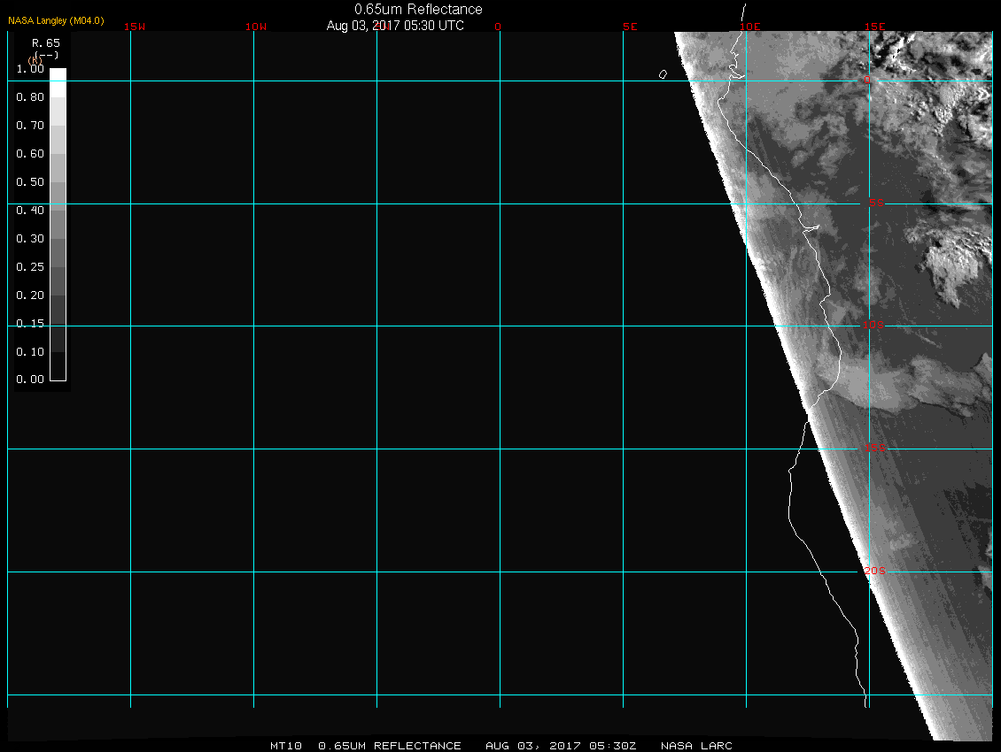Pick the 5E longitude label
Viewport: 1001px width, 752px height.
tap(631, 27)
